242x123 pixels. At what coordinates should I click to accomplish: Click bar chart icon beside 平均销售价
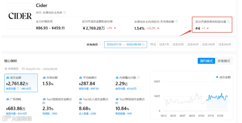80,78
